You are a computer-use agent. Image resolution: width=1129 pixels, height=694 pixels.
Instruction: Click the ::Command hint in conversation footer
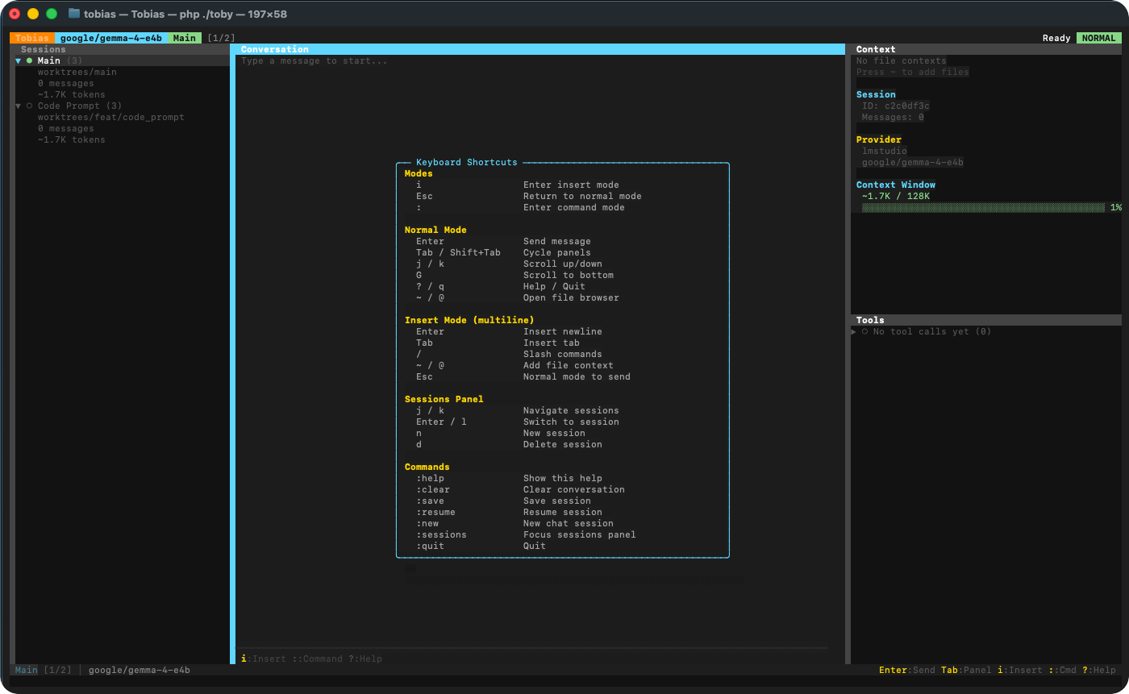[x=317, y=659]
